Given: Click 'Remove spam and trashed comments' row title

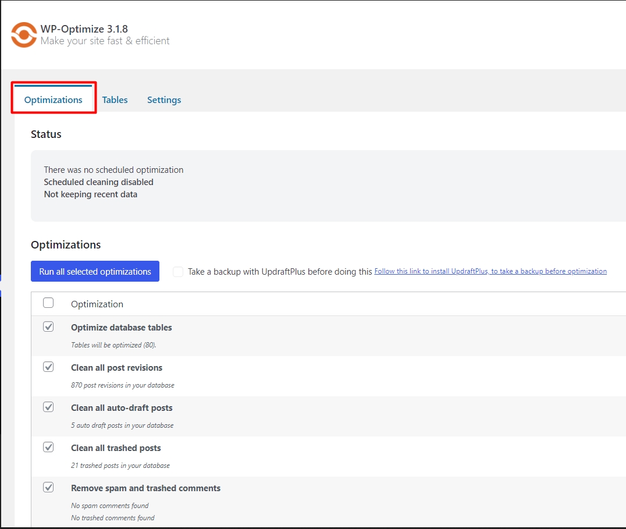Looking at the screenshot, I should [x=145, y=488].
